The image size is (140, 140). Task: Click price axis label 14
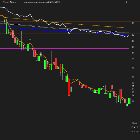pyautogui.click(x=133, y=95)
